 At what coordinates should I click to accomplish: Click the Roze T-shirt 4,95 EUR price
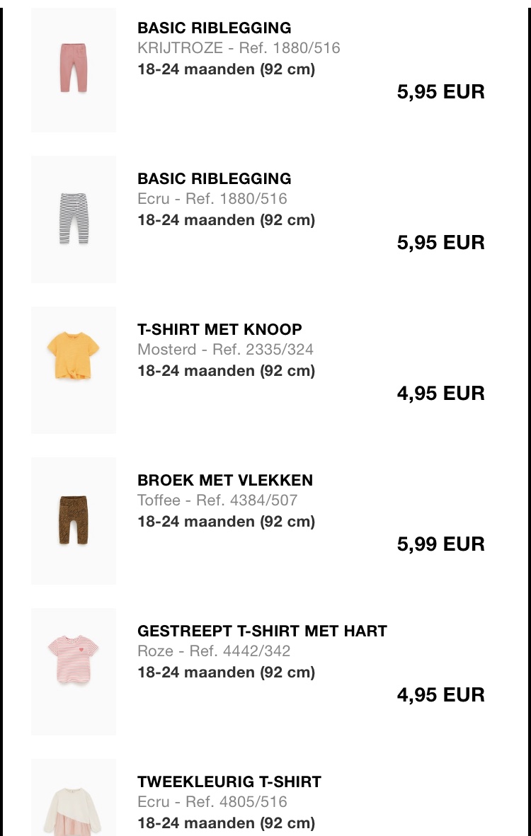(441, 695)
